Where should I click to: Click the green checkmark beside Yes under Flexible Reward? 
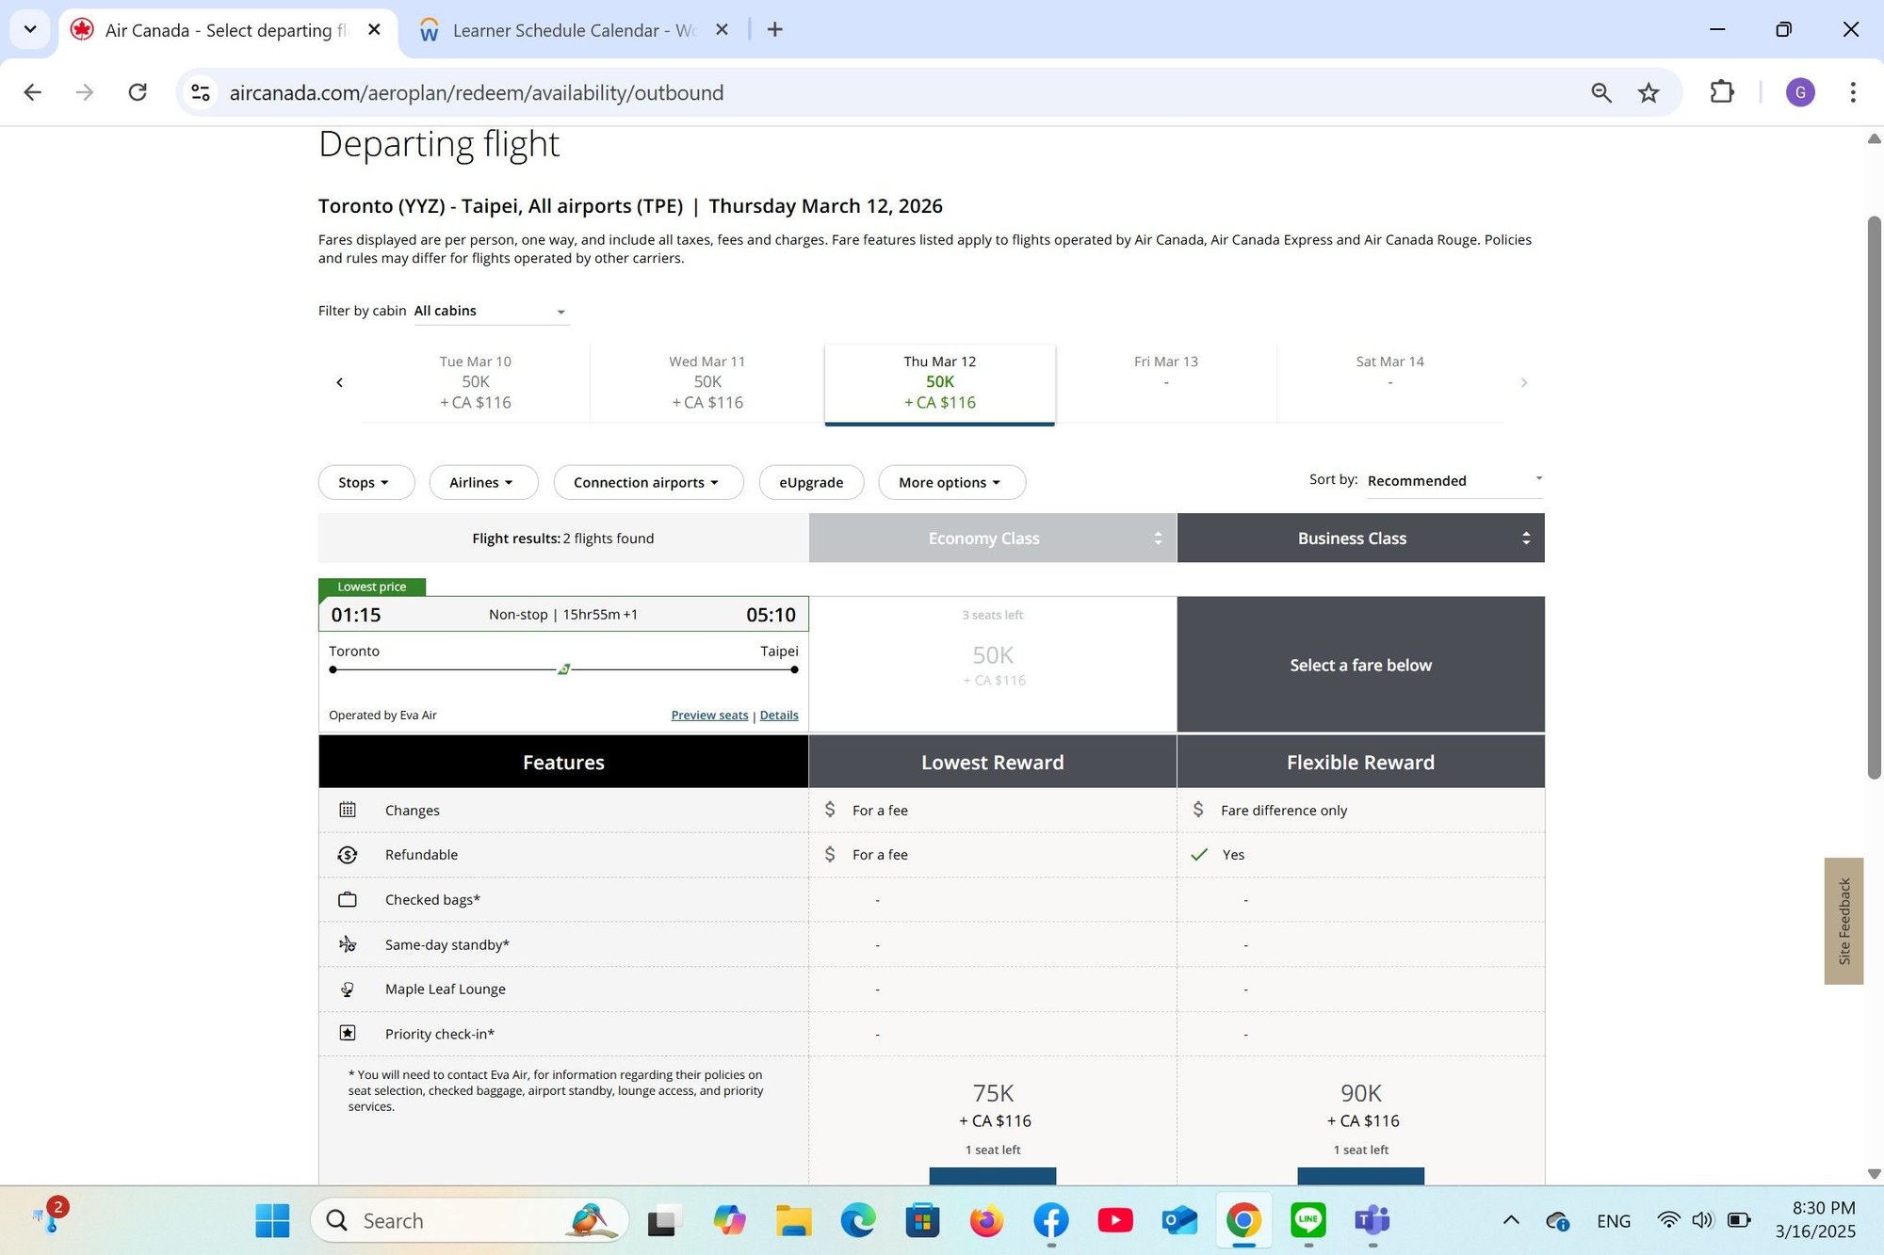1198,854
